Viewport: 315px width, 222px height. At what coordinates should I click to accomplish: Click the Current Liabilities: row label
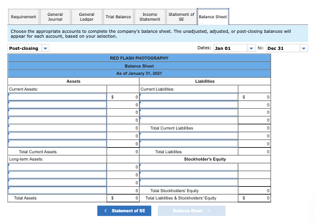tap(157, 89)
